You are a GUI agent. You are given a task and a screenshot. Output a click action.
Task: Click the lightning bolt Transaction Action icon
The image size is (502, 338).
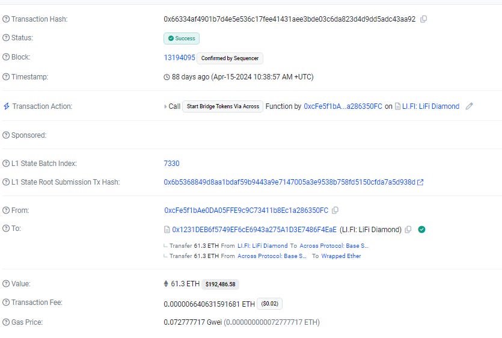7,106
